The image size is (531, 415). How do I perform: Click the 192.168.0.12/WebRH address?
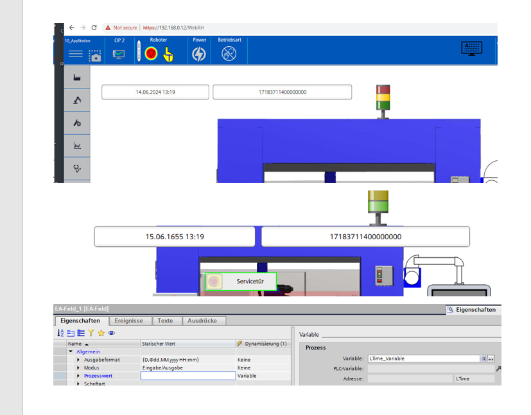click(x=181, y=28)
